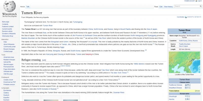Follow the Tuman River hatnote link
The height and width of the screenshot is (101, 203).
click(48, 26)
